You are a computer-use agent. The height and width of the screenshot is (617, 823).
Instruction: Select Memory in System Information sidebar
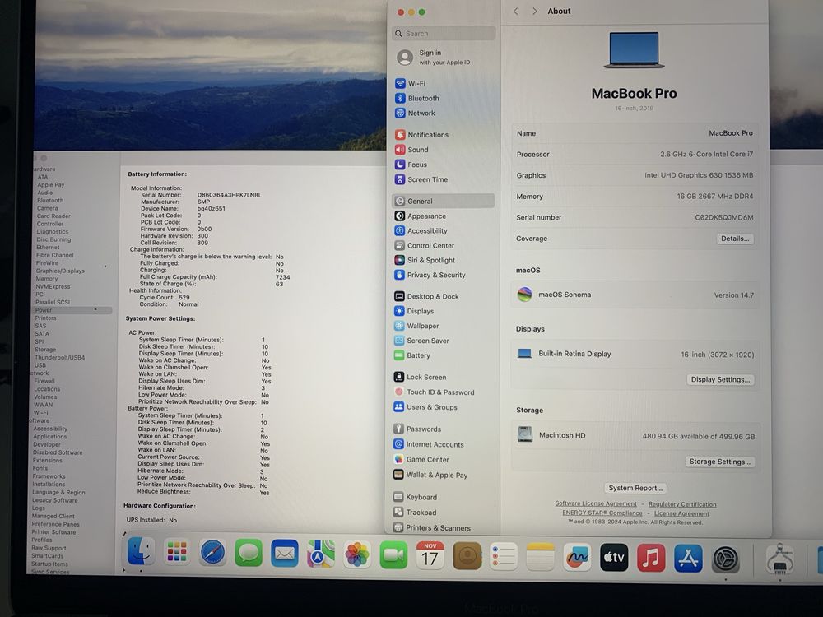click(x=47, y=279)
